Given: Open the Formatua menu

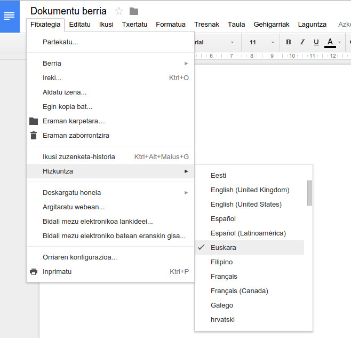Looking at the screenshot, I should pos(171,25).
